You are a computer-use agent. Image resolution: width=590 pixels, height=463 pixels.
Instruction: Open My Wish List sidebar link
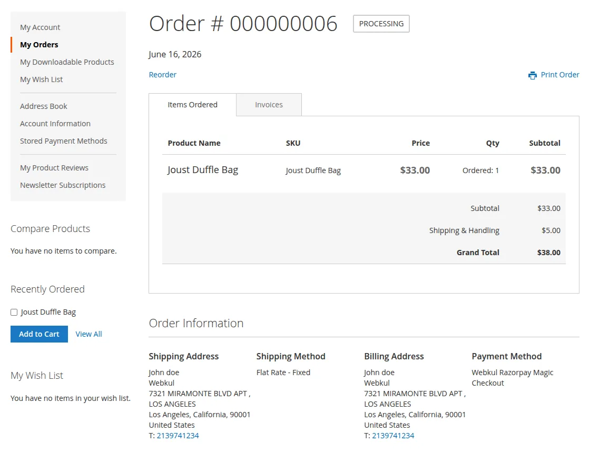coord(42,79)
